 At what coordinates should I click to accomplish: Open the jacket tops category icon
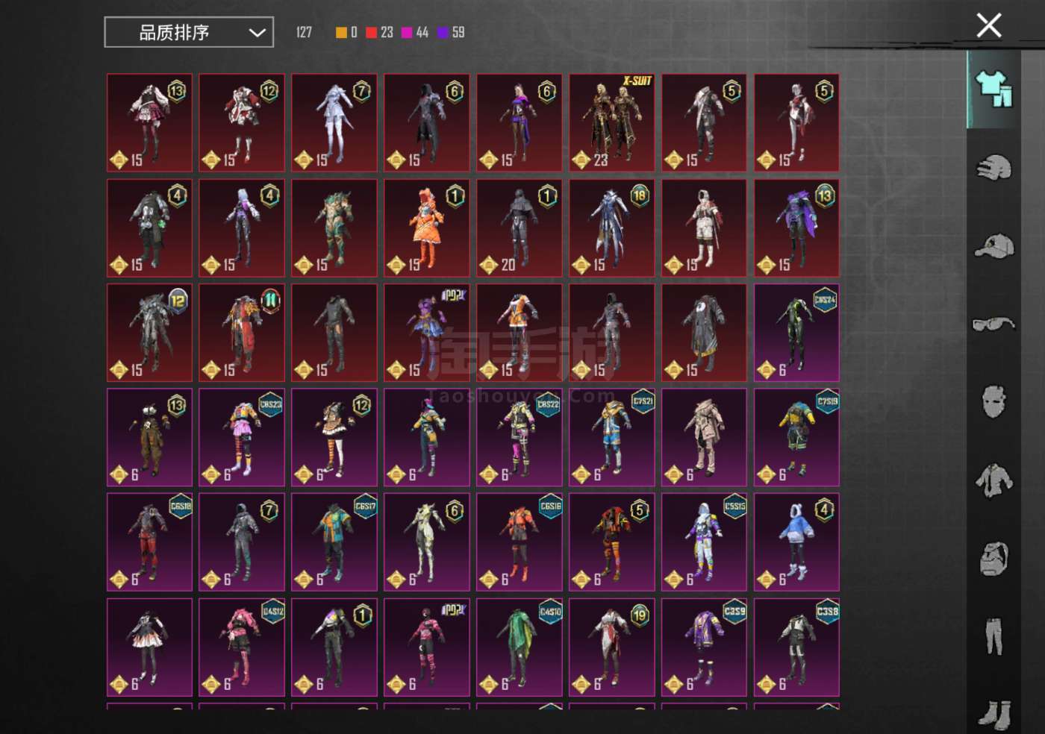[993, 480]
